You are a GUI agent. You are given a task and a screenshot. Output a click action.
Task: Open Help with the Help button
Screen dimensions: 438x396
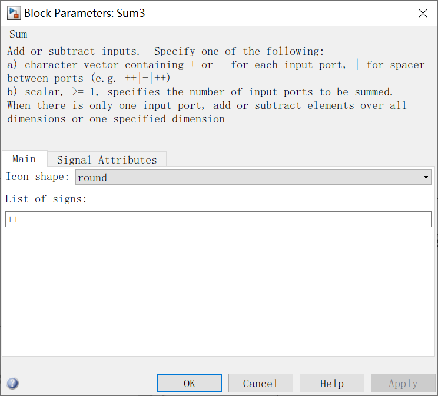coord(331,384)
